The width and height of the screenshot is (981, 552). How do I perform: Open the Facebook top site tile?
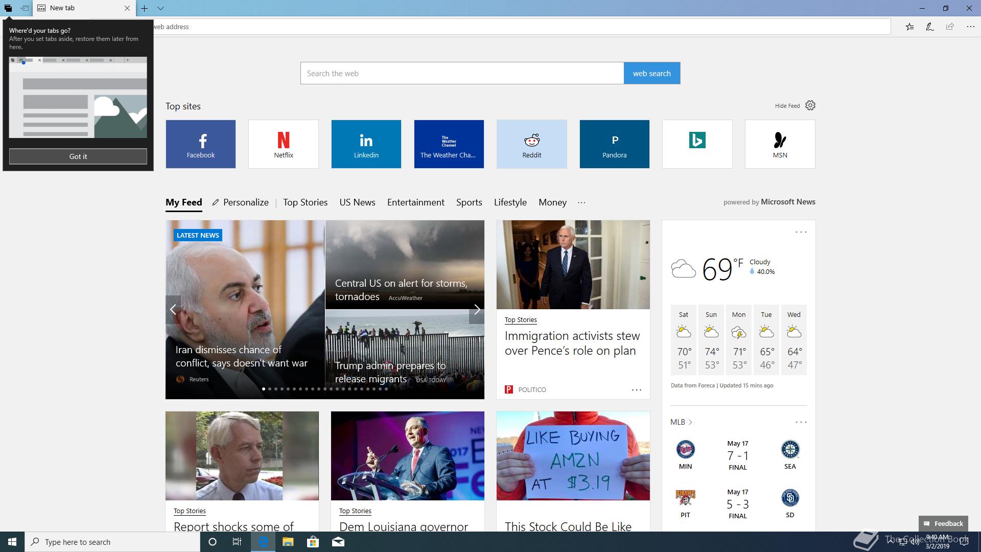(201, 144)
